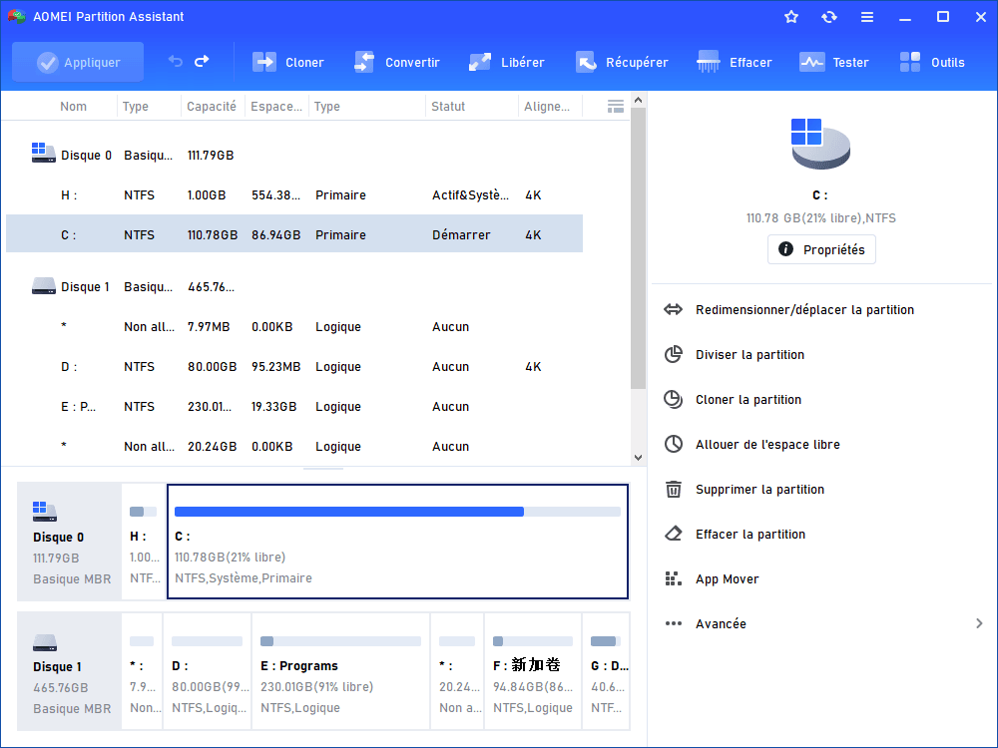Click the Appliquer checkmark button
Viewport: 998px width, 748px height.
pyautogui.click(x=78, y=62)
